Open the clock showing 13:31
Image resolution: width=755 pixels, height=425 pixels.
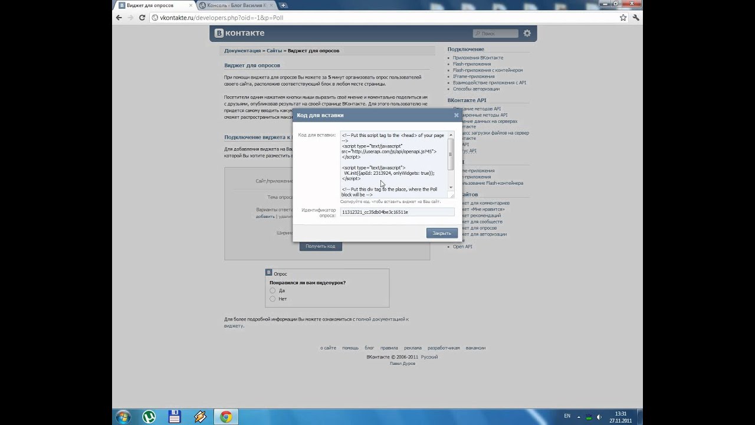coord(621,417)
